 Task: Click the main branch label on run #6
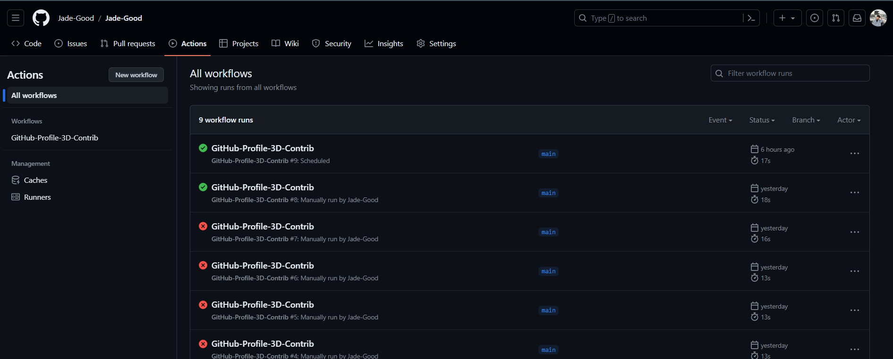tap(548, 271)
